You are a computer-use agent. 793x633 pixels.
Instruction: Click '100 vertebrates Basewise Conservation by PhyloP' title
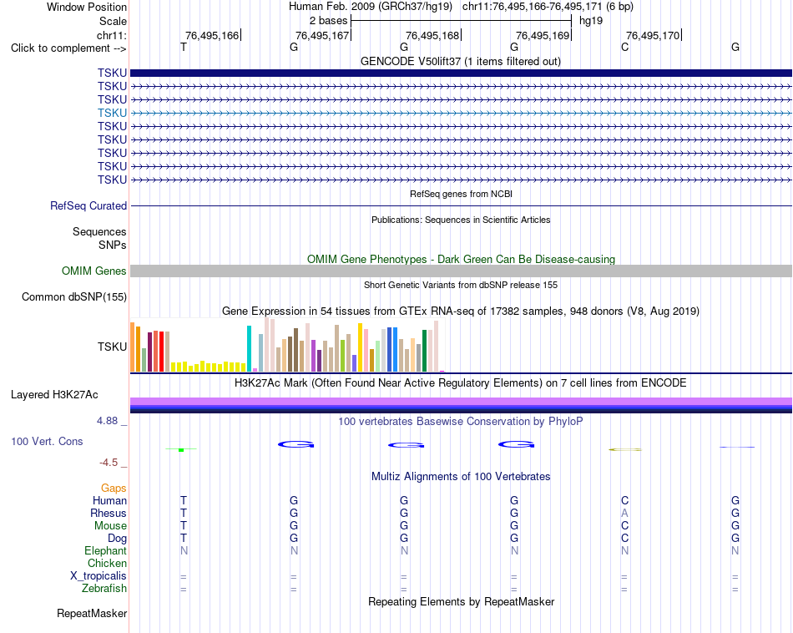pyautogui.click(x=461, y=421)
